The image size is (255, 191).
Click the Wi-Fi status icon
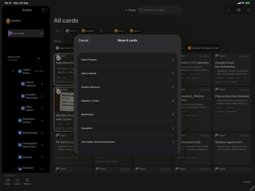coord(243,3)
